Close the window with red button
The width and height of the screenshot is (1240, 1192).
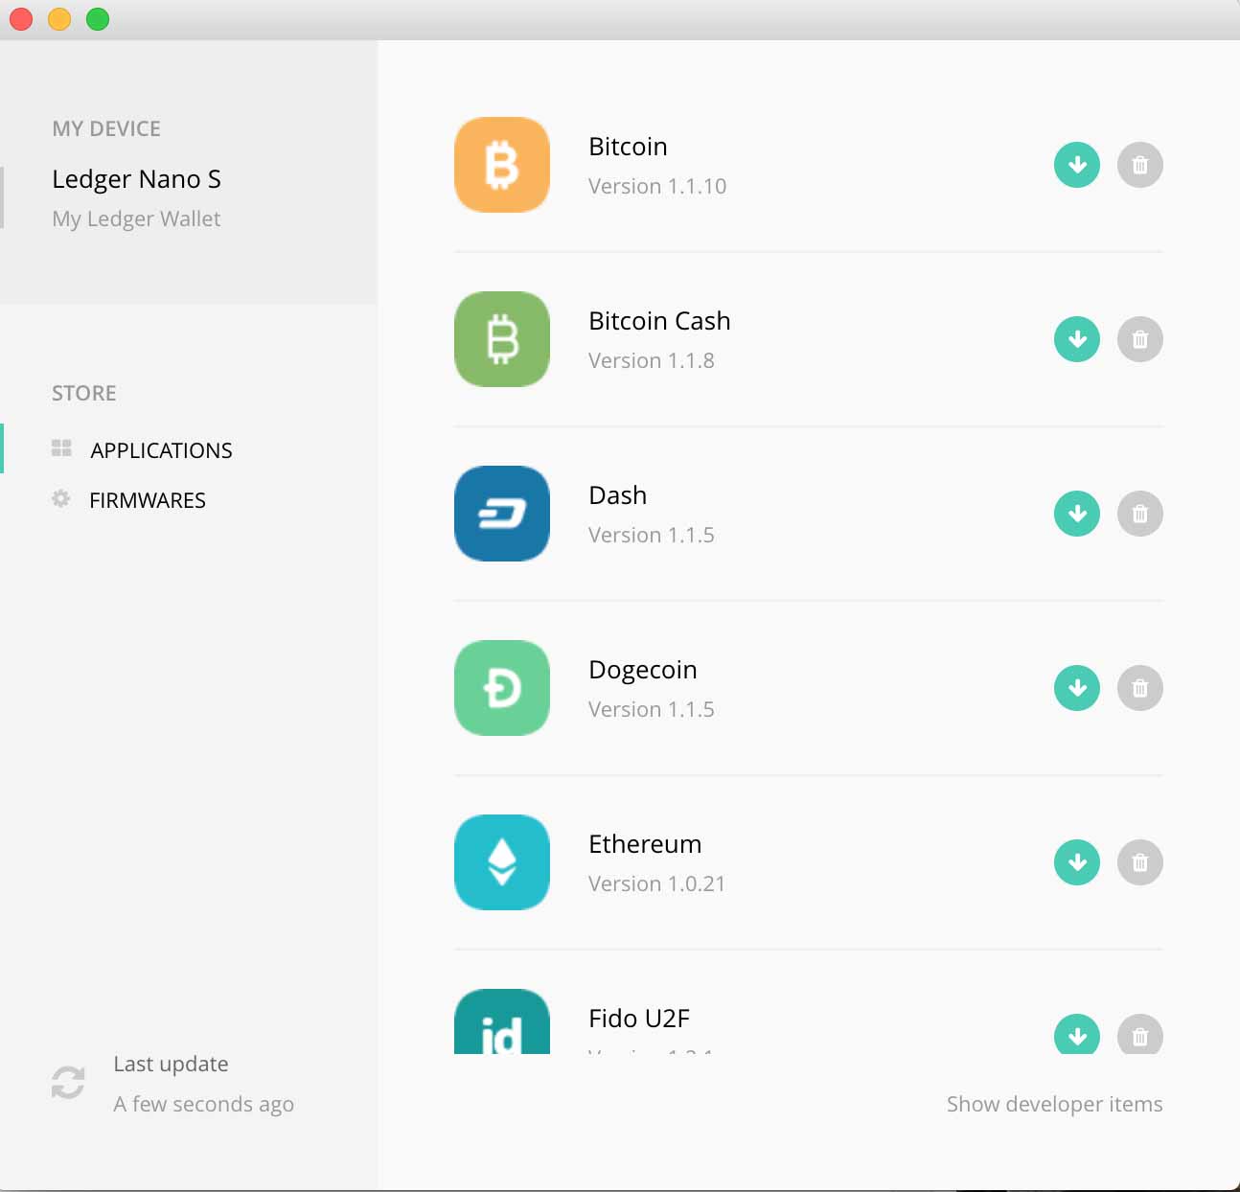point(21,19)
